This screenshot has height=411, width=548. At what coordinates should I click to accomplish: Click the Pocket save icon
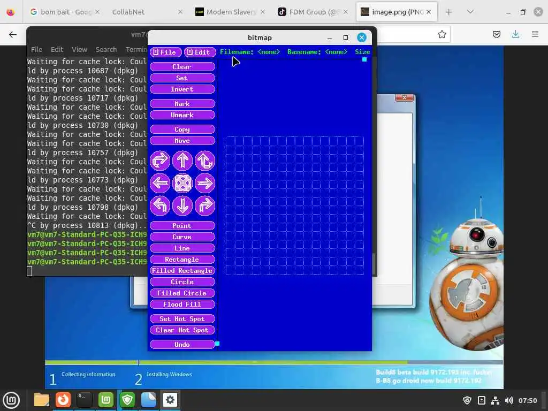coord(496,34)
